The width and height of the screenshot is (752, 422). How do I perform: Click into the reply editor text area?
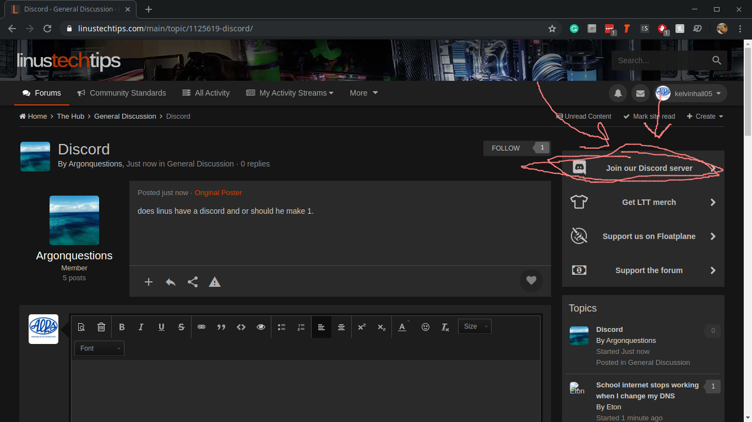[x=306, y=391]
